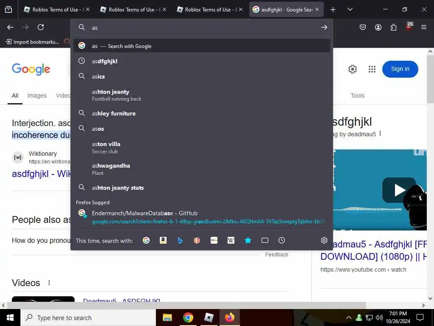The image size is (434, 326).
Task: Choose aston villa Soccer club suggestion
Action: [202, 147]
